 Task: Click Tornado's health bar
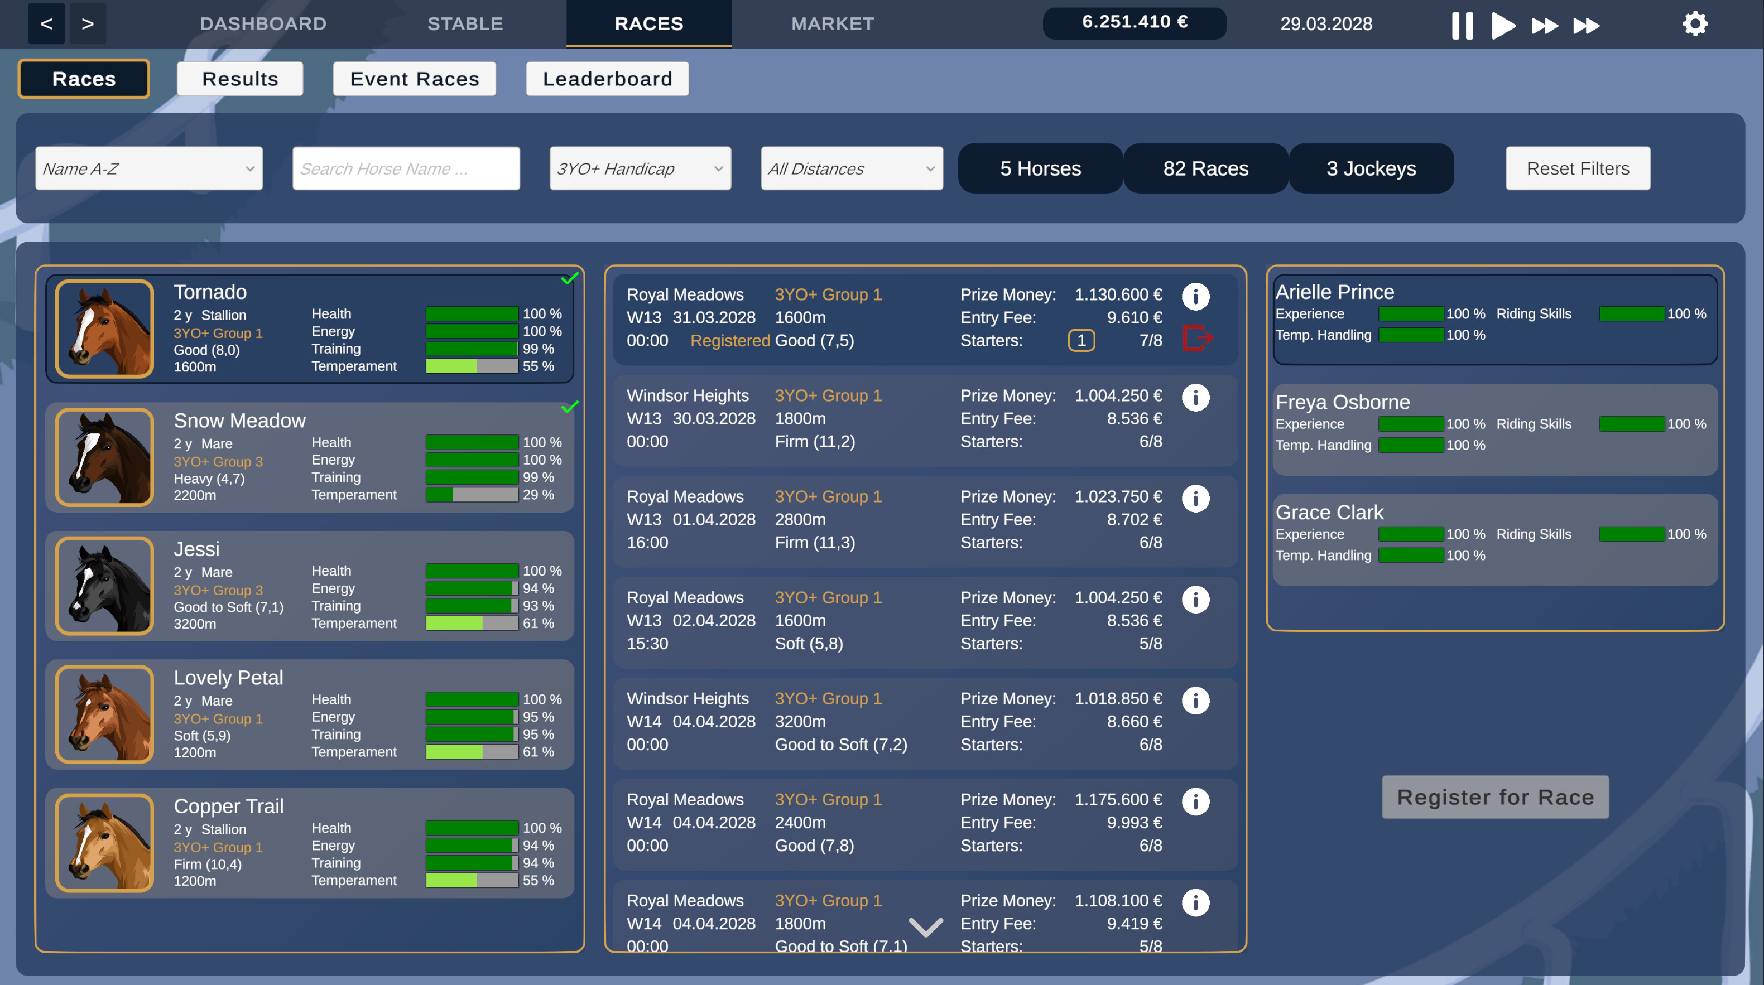(472, 313)
